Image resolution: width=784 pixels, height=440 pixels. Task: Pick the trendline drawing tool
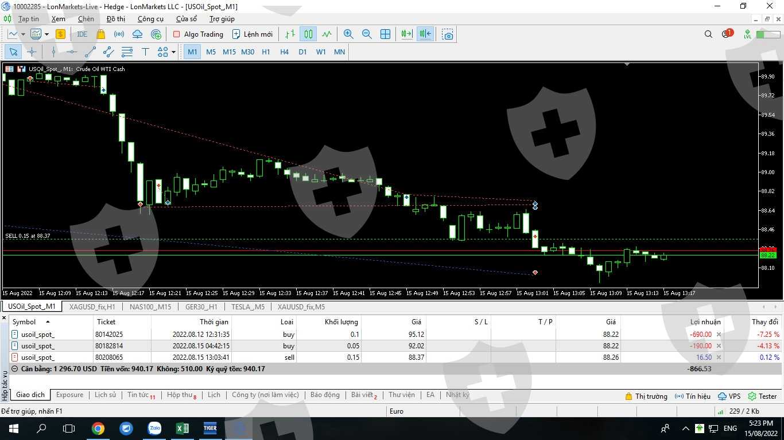click(x=90, y=52)
